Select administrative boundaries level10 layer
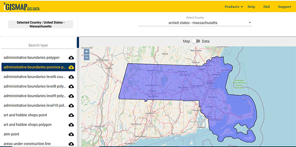Screen dimensions: 296x147 click(35, 105)
